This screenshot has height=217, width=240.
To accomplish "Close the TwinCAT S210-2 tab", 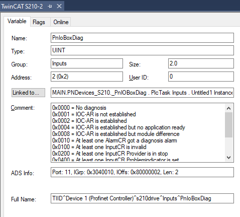I will click(x=59, y=7).
